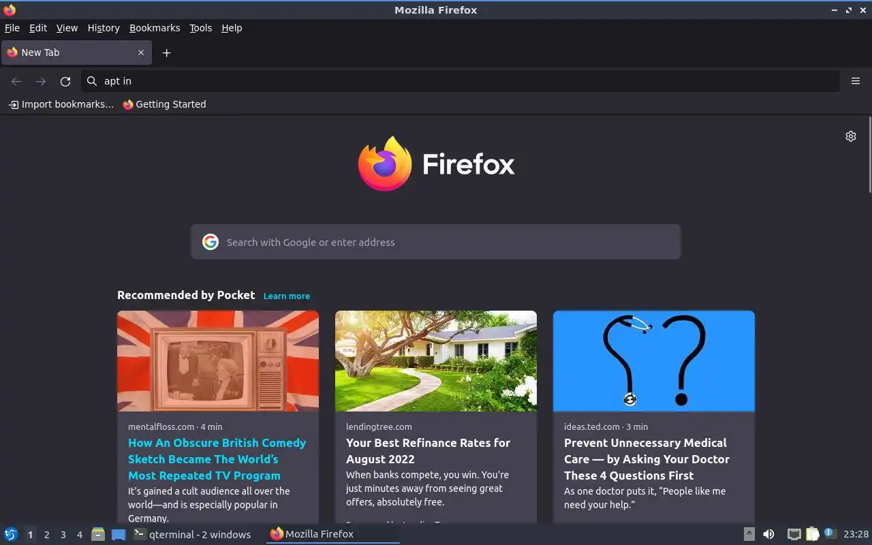The width and height of the screenshot is (872, 545).
Task: Open the British Comedy Sketch article headline
Action: click(x=217, y=459)
